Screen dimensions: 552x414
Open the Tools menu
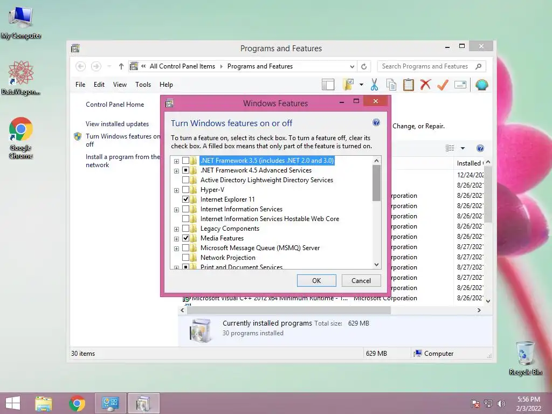[143, 85]
